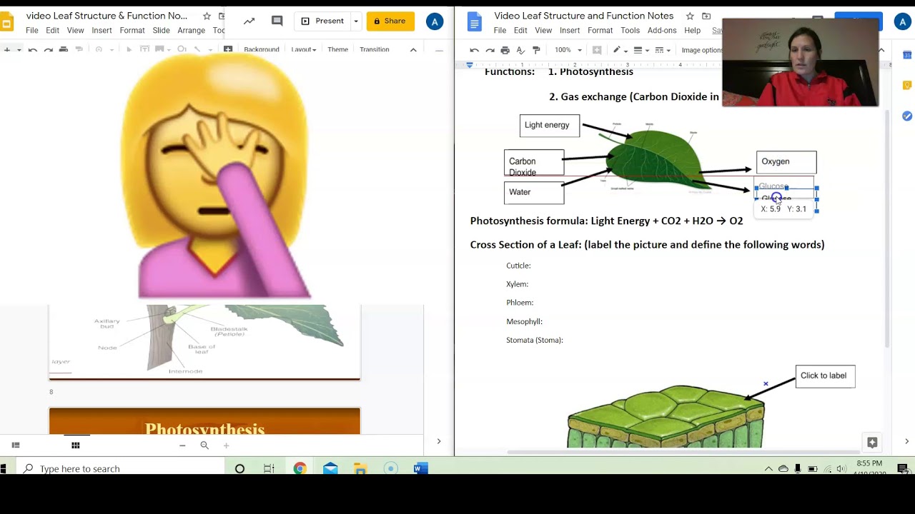Viewport: 915px width, 514px height.
Task: Move the Docs document to folder
Action: 706,16
